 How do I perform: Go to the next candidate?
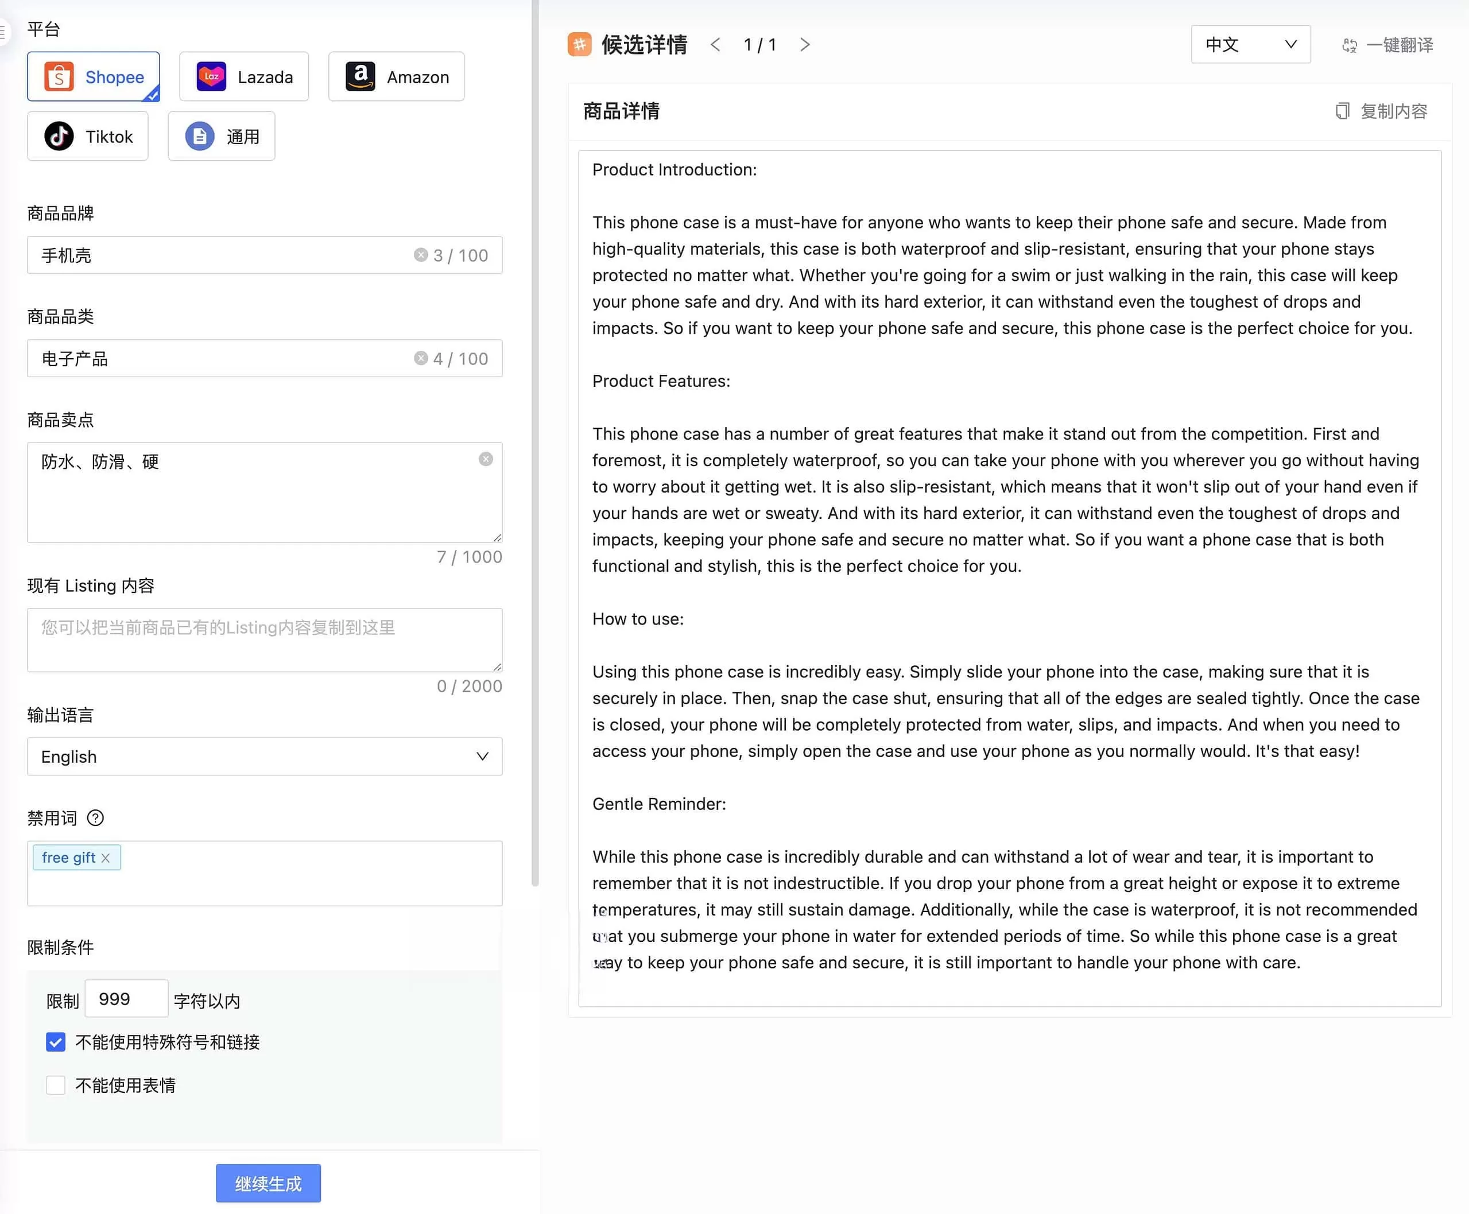805,45
